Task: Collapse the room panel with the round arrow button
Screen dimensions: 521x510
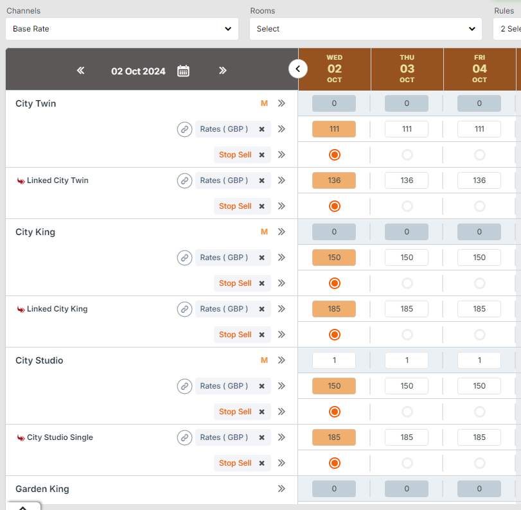Action: pos(298,68)
